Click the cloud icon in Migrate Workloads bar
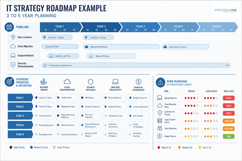Screen dimensions: 242x161 (87, 47)
